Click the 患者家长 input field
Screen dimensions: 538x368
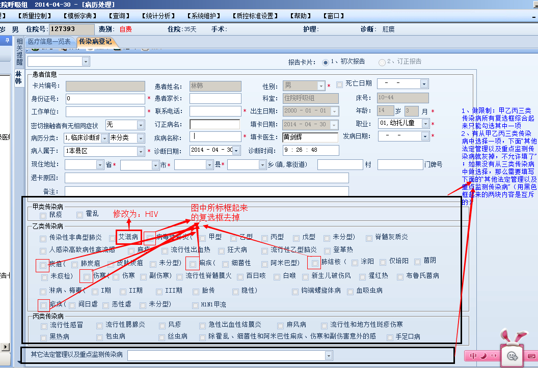[216, 99]
